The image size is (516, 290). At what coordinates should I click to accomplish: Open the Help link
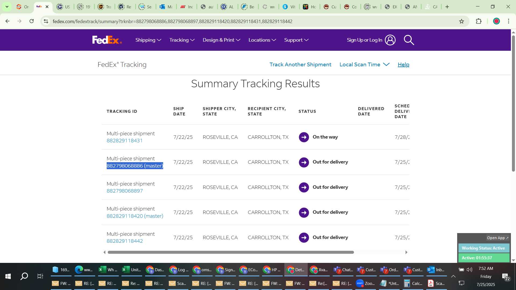(403, 64)
